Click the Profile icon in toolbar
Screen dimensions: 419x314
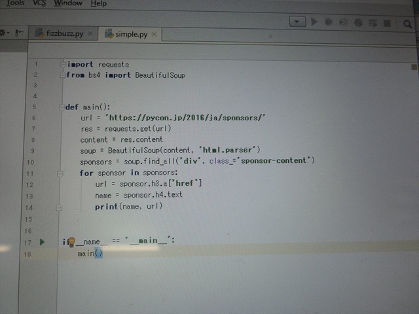pos(358,23)
